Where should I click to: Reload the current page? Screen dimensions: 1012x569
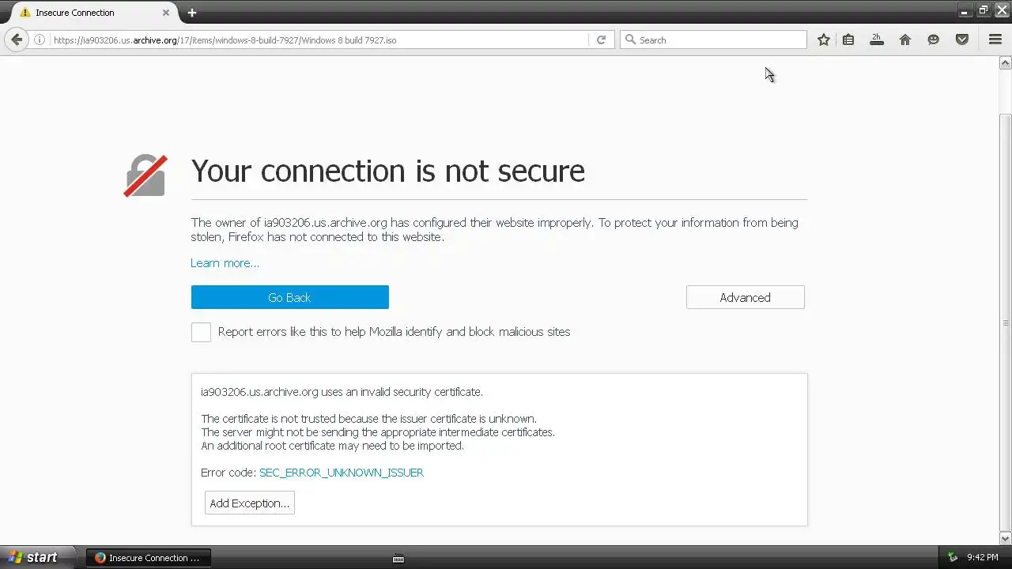coord(601,40)
